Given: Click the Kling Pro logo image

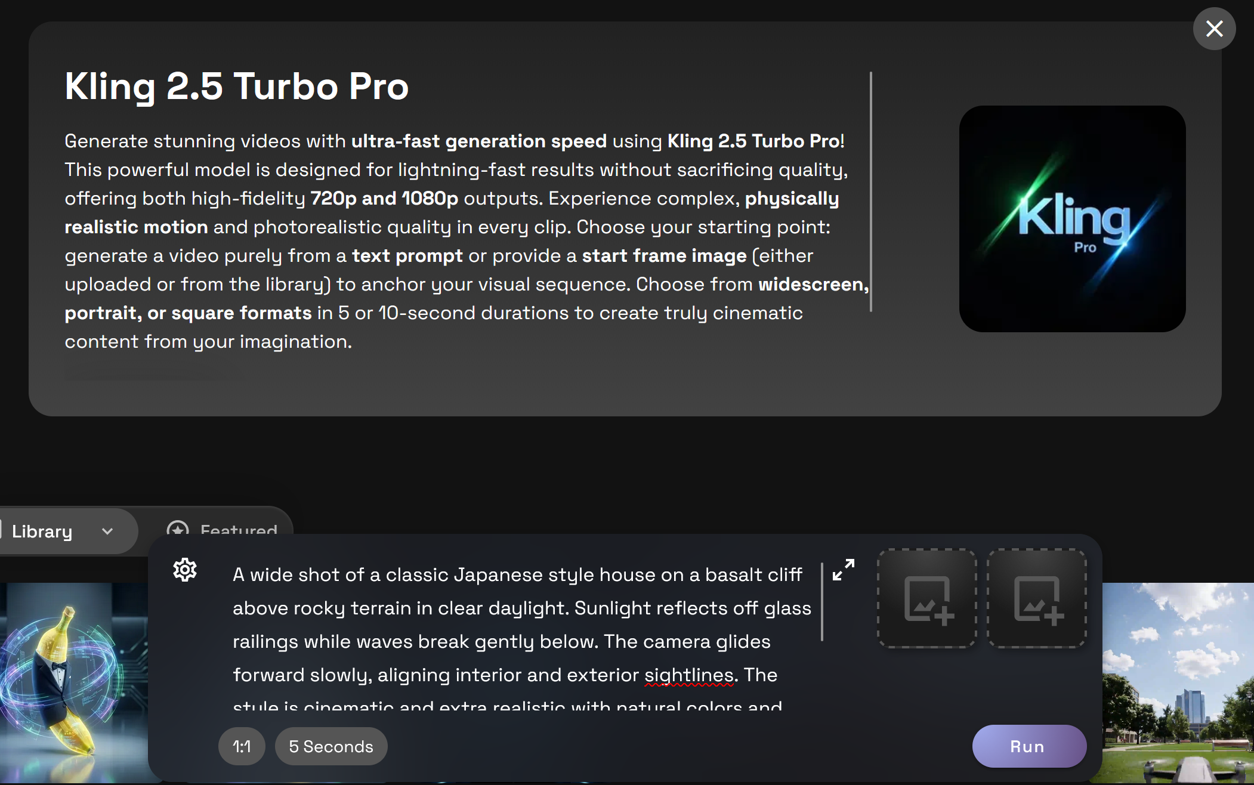Looking at the screenshot, I should pos(1072,219).
